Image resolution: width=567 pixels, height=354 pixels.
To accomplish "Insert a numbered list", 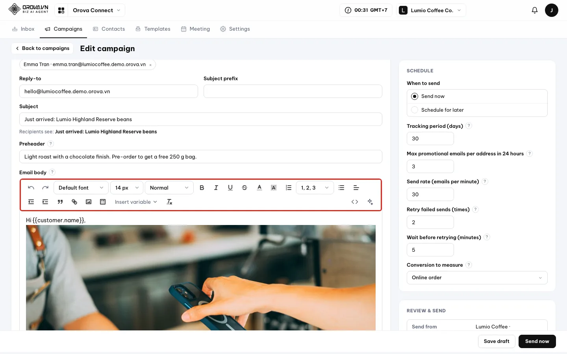I will coord(289,188).
